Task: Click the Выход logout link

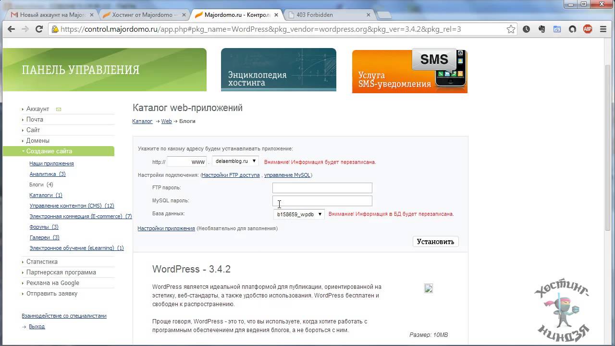Action: tap(37, 327)
